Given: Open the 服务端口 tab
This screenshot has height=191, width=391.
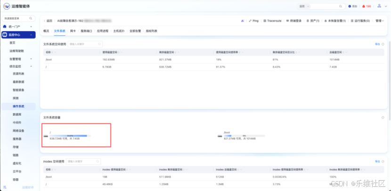Looking at the screenshot, I should [86, 31].
